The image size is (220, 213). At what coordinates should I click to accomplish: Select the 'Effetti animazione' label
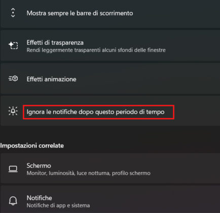click(51, 79)
